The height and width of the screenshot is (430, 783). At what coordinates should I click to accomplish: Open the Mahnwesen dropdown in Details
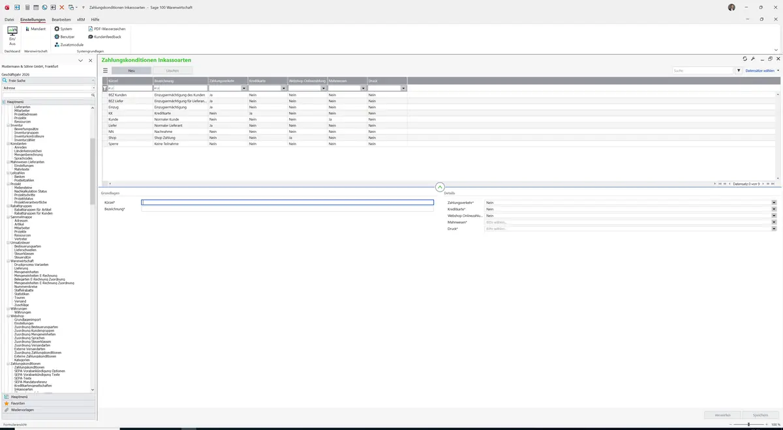point(774,222)
